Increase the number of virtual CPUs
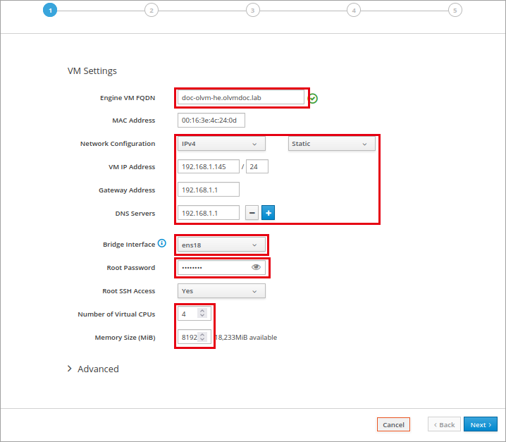 (x=202, y=311)
